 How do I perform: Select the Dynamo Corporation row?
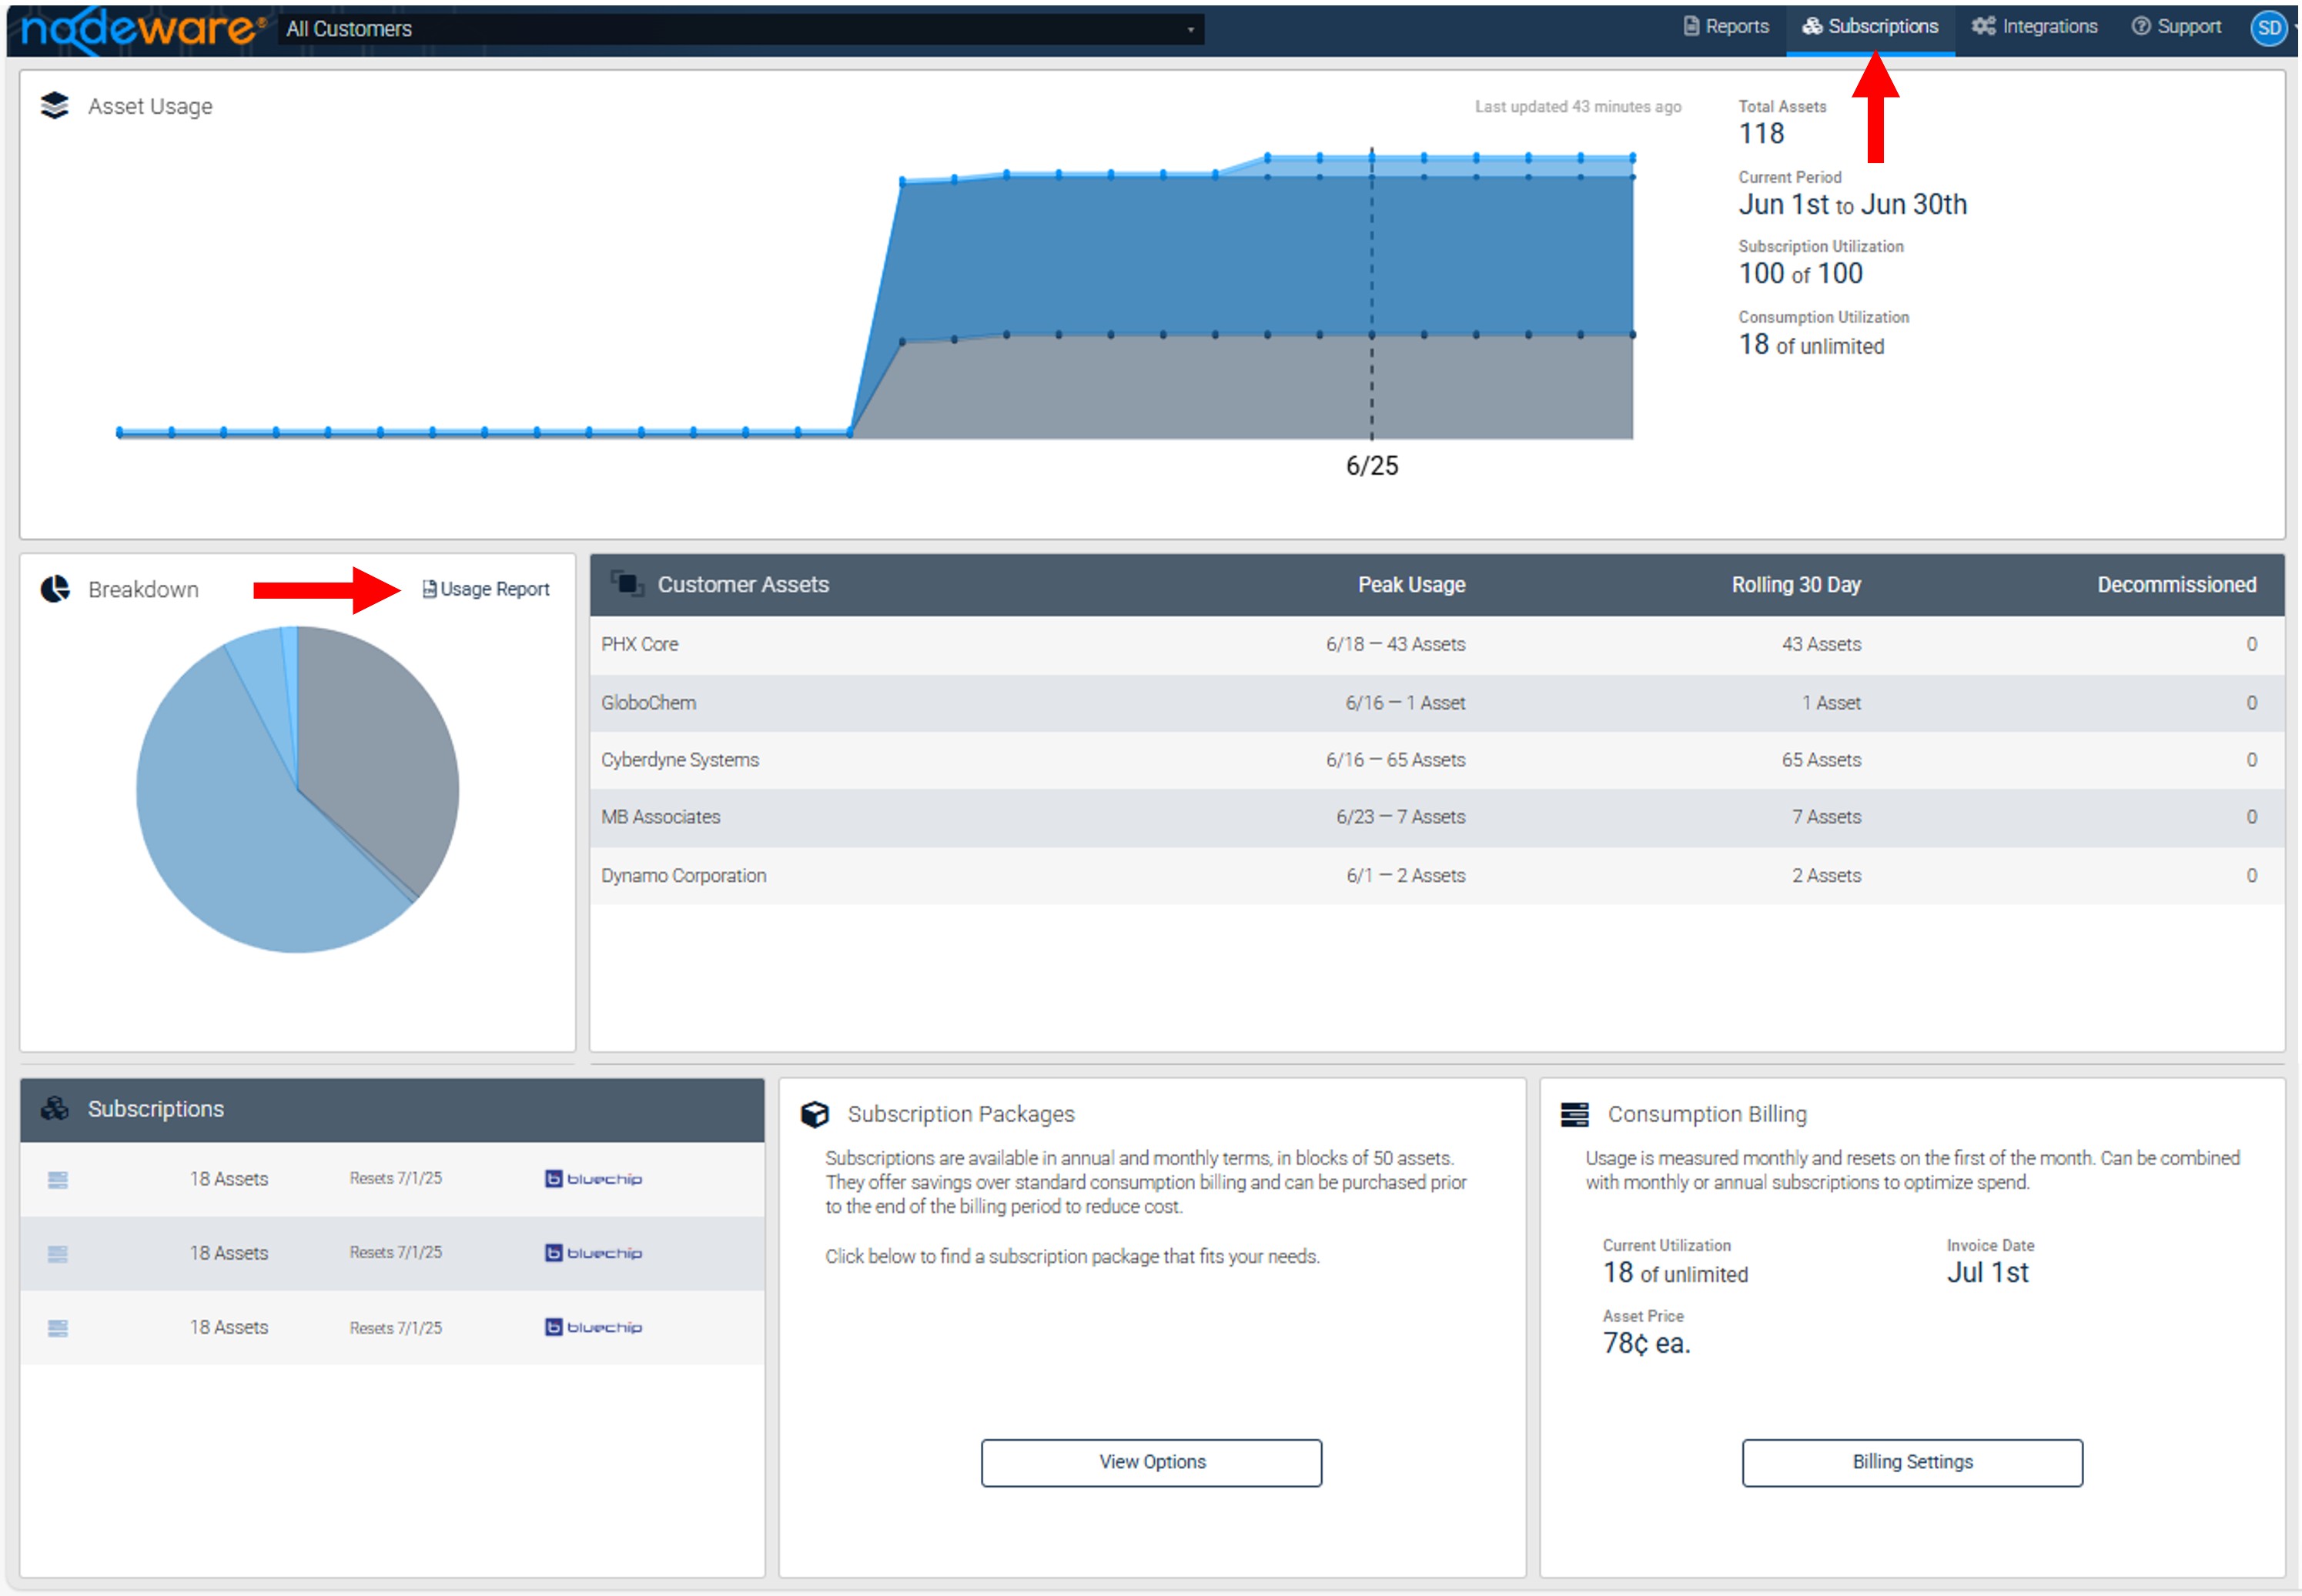pyautogui.click(x=1436, y=876)
